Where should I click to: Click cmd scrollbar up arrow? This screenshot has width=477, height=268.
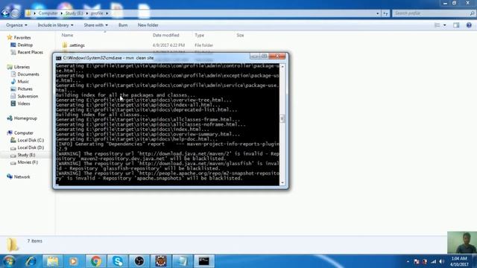(282, 66)
